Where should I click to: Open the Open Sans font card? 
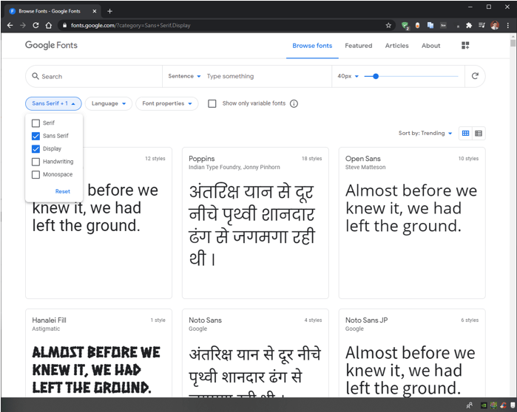[412, 223]
